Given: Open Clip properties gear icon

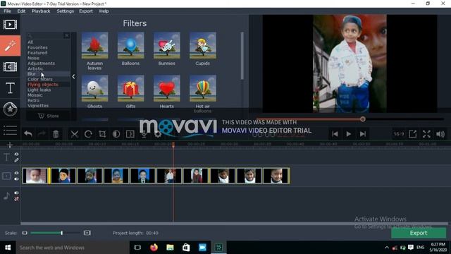Looking at the screenshot, I should click(x=158, y=134).
